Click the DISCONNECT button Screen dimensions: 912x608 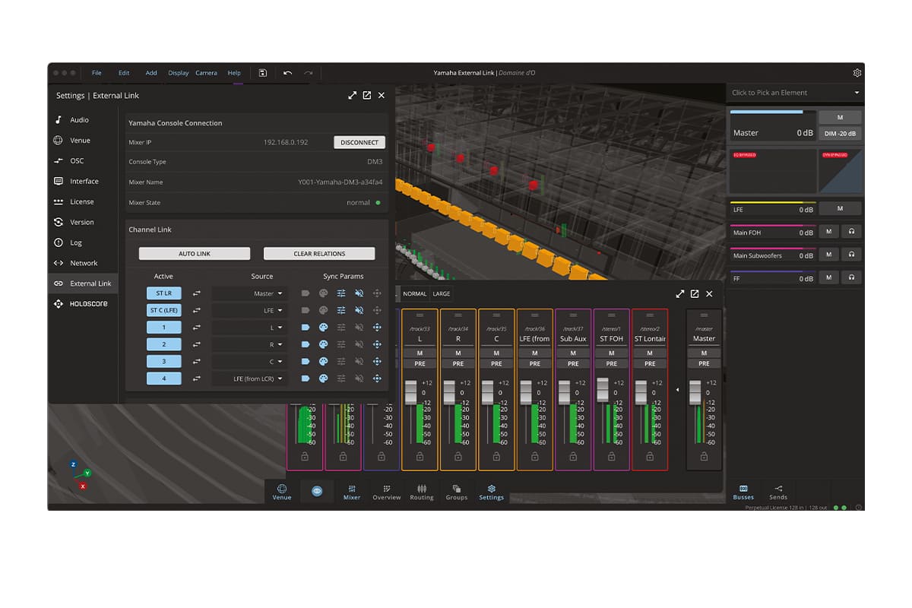[x=359, y=142]
